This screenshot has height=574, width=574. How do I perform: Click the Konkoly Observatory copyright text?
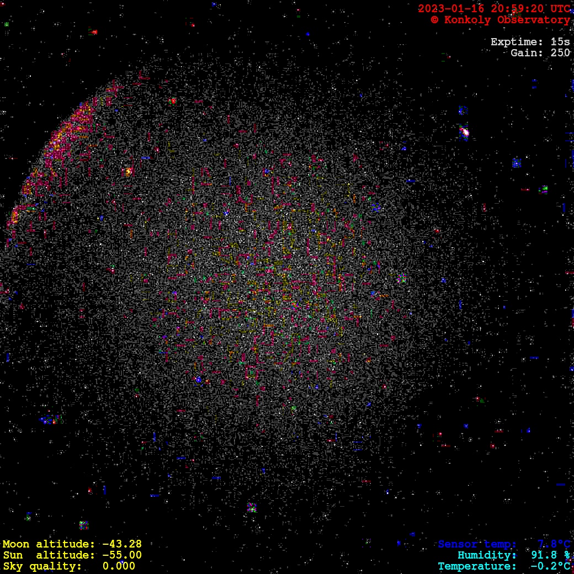point(500,20)
